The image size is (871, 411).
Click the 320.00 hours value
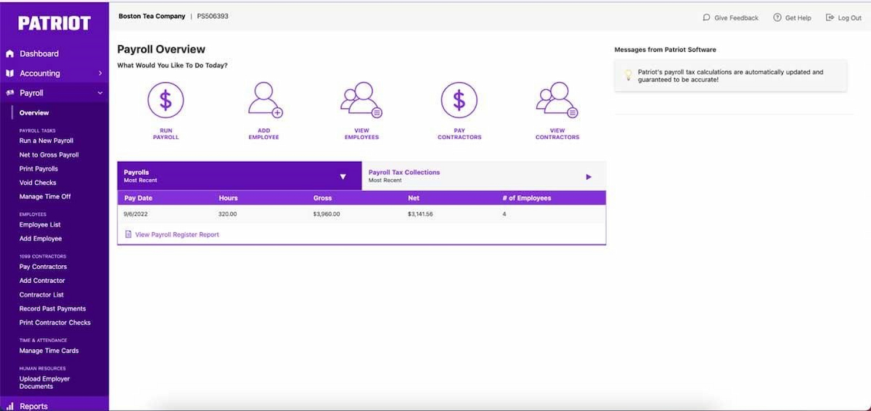click(228, 214)
